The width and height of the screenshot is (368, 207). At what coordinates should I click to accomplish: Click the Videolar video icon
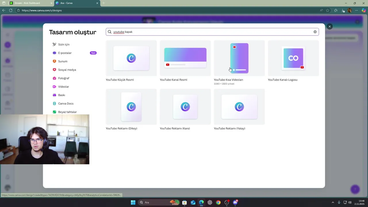[x=54, y=87]
